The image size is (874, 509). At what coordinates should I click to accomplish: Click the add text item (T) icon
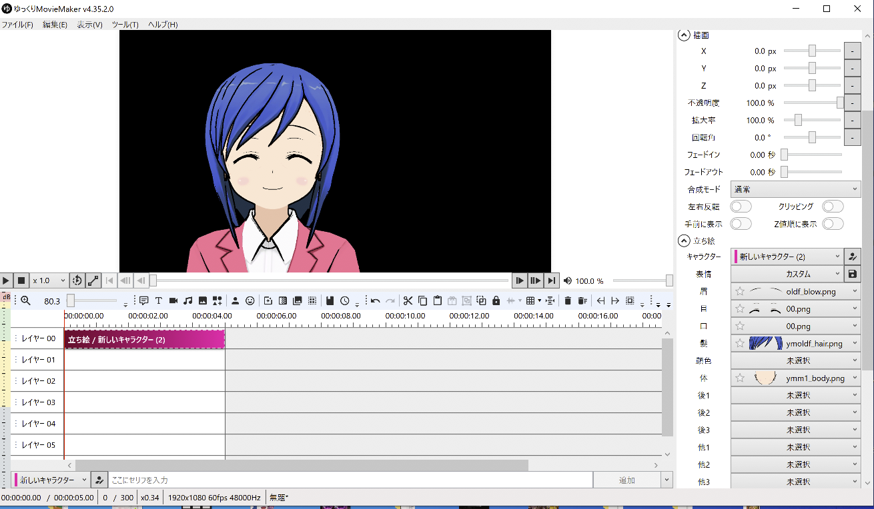click(x=159, y=300)
